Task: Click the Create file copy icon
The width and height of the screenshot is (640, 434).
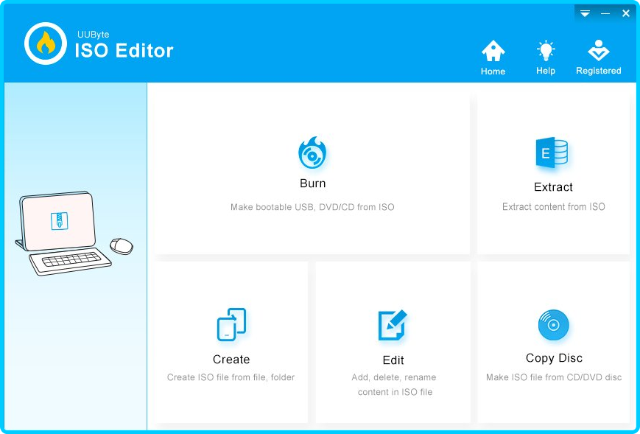Action: click(x=231, y=324)
